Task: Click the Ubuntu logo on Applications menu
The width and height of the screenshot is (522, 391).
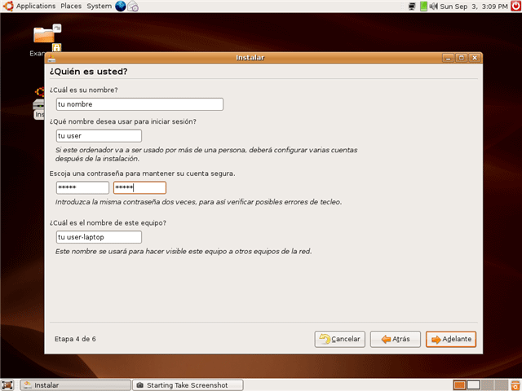Action: 8,6
